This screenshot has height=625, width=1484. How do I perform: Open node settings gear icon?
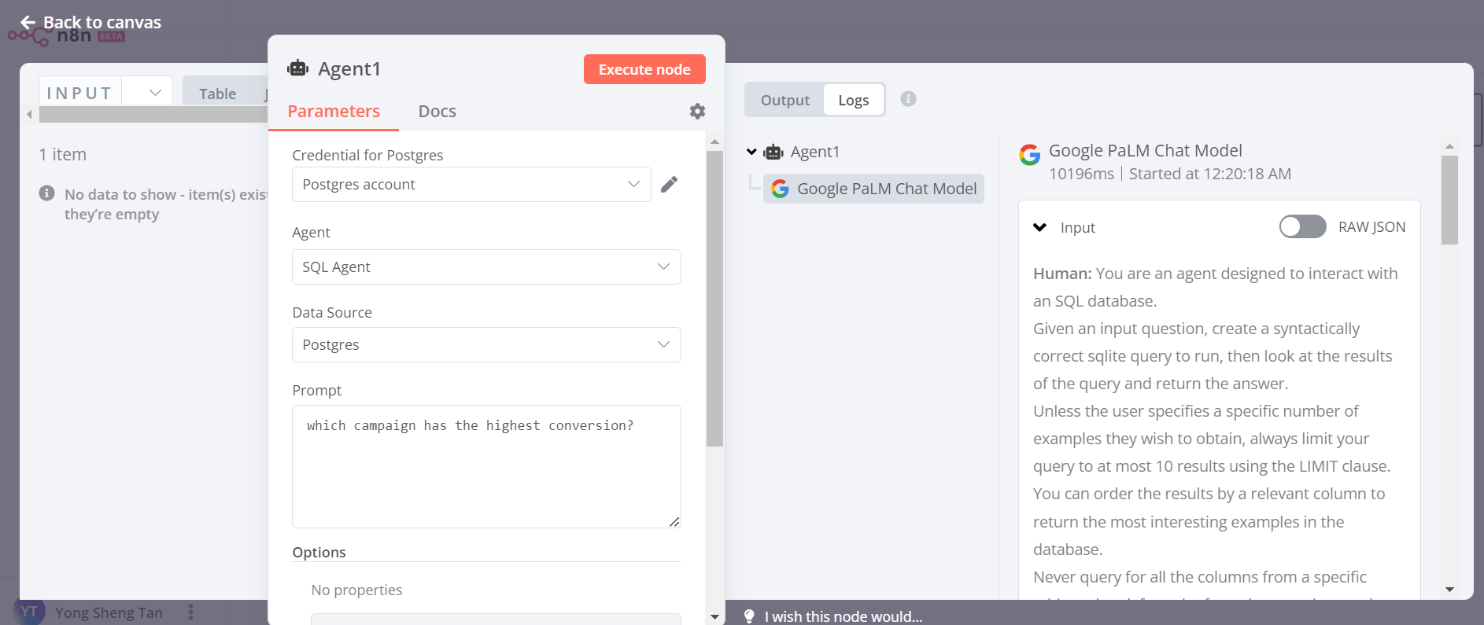(697, 112)
